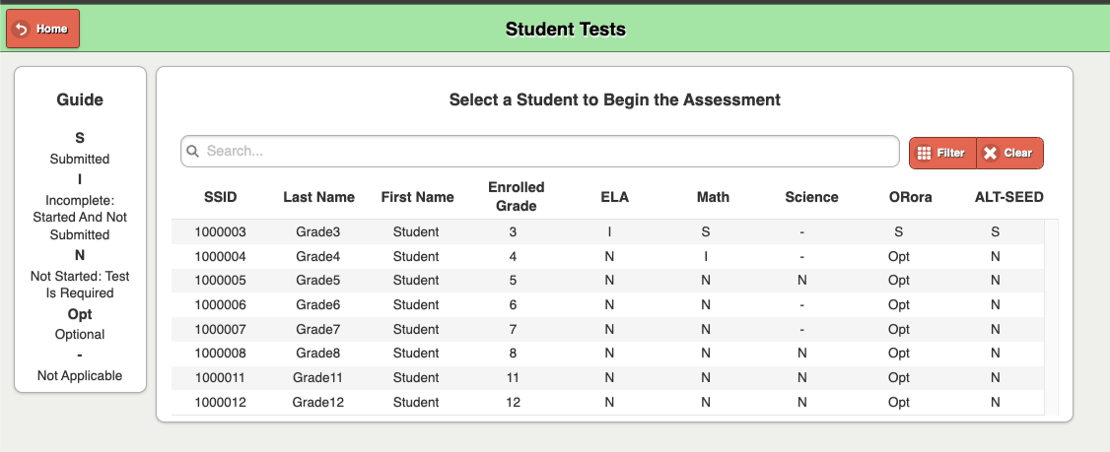Screen dimensions: 1110x452
Task: Select ORora Opt for Grade6 student
Action: pyautogui.click(x=898, y=305)
